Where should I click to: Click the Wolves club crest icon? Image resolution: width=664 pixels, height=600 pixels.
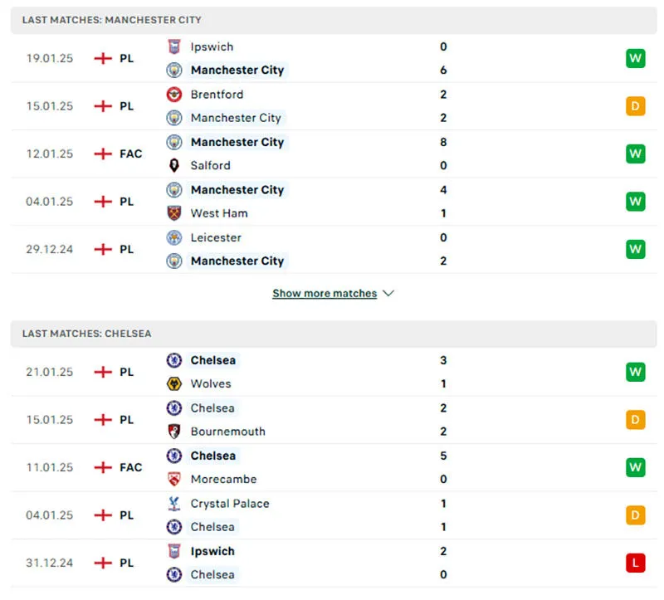coord(174,383)
